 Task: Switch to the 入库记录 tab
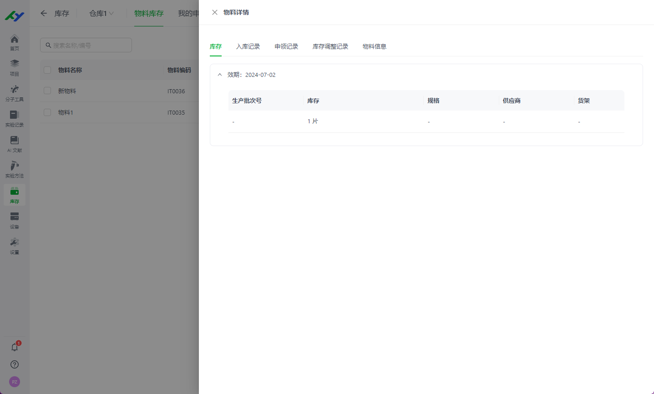(x=248, y=46)
